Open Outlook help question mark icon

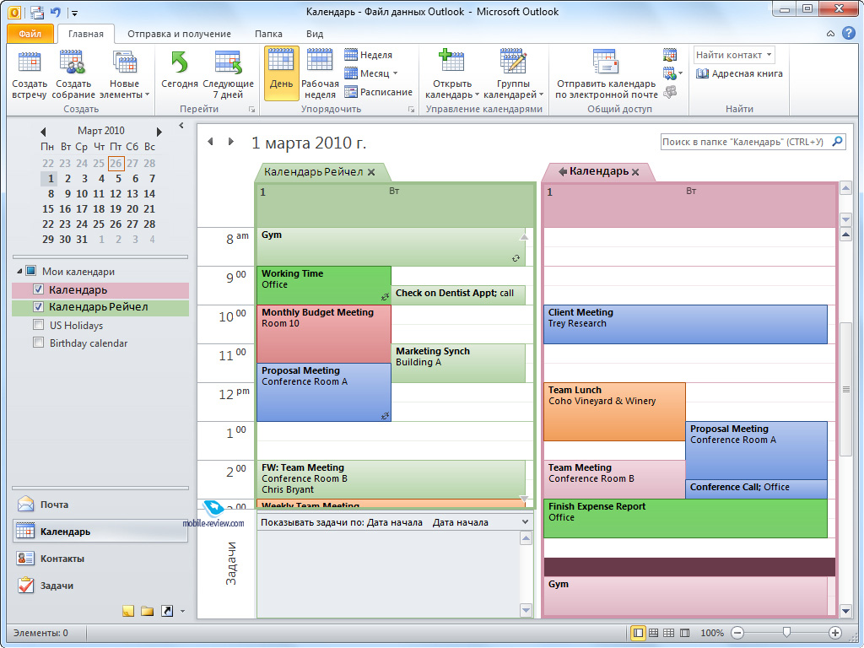(849, 34)
